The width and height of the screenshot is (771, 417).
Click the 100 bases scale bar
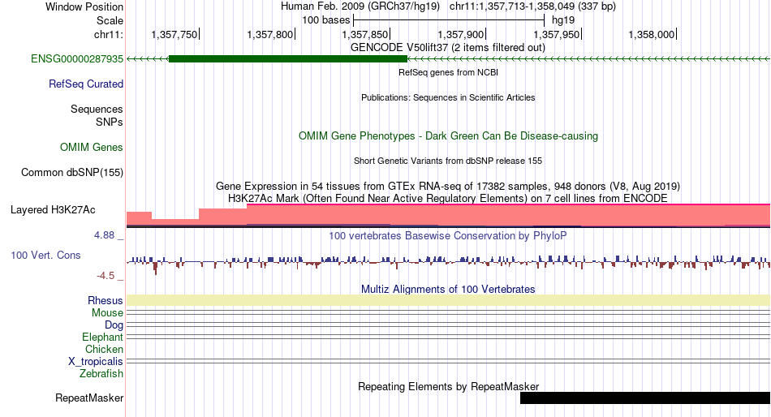point(449,20)
